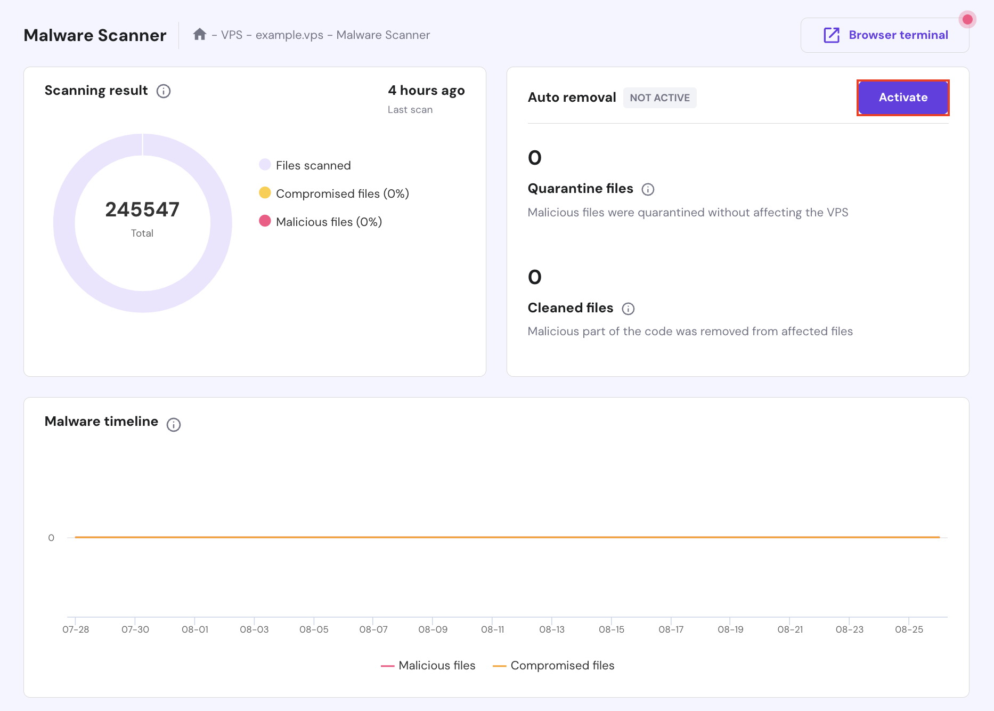Image resolution: width=994 pixels, height=711 pixels.
Task: Click the NOT ACTIVE status badge
Action: [x=659, y=98]
